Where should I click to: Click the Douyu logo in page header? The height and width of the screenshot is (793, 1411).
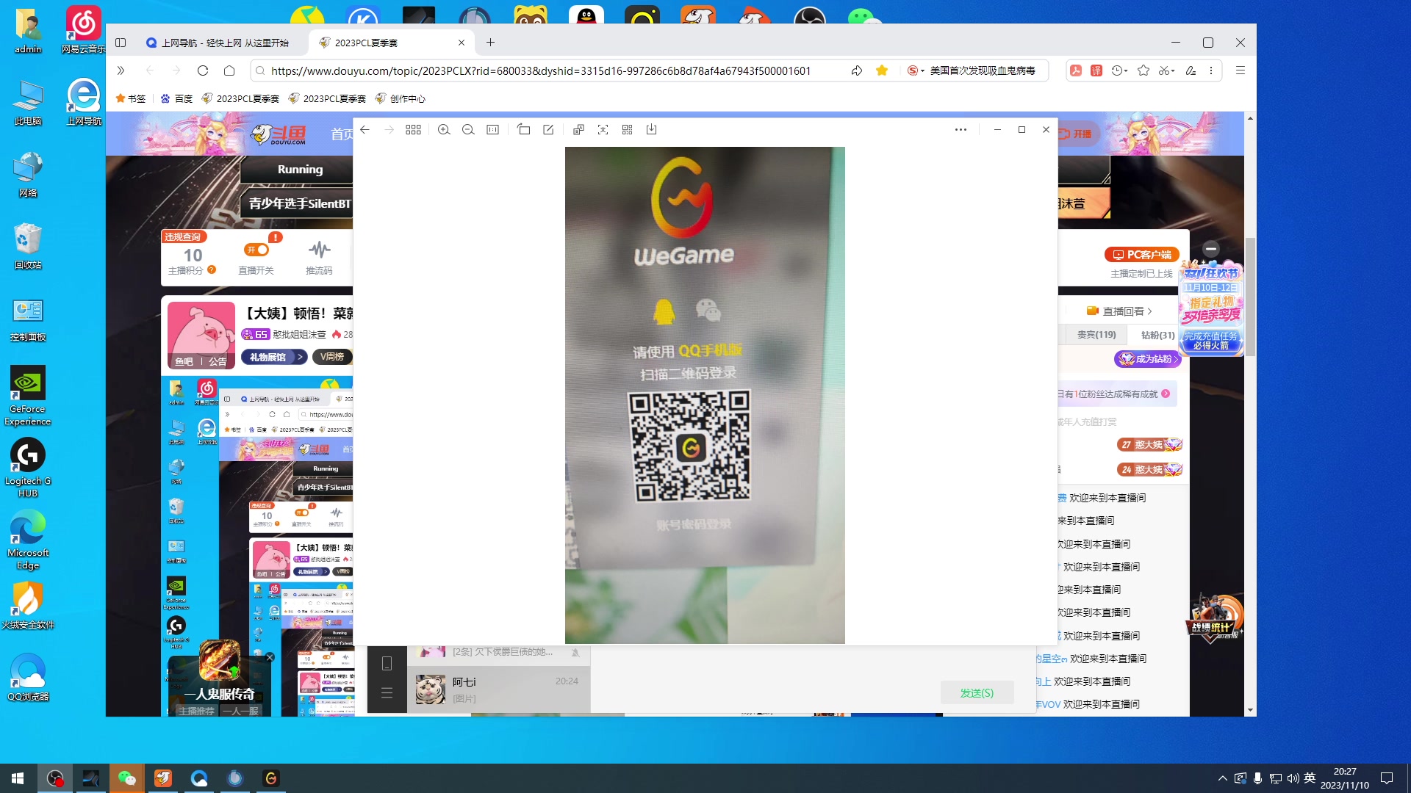click(279, 134)
